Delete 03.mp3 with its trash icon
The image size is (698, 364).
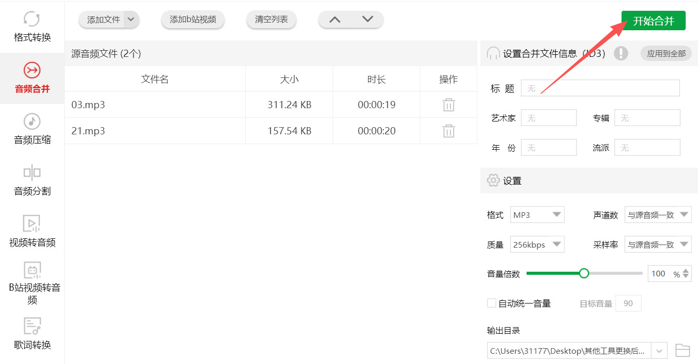449,105
